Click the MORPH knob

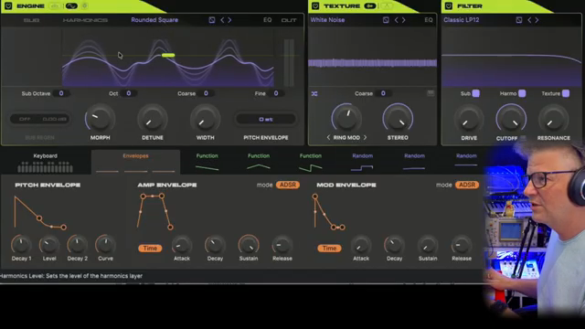tap(100, 119)
